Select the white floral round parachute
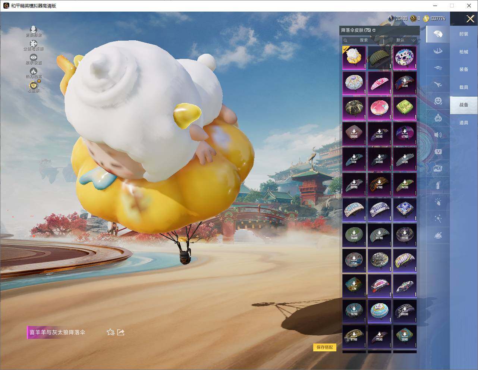The width and height of the screenshot is (478, 370). [354, 83]
